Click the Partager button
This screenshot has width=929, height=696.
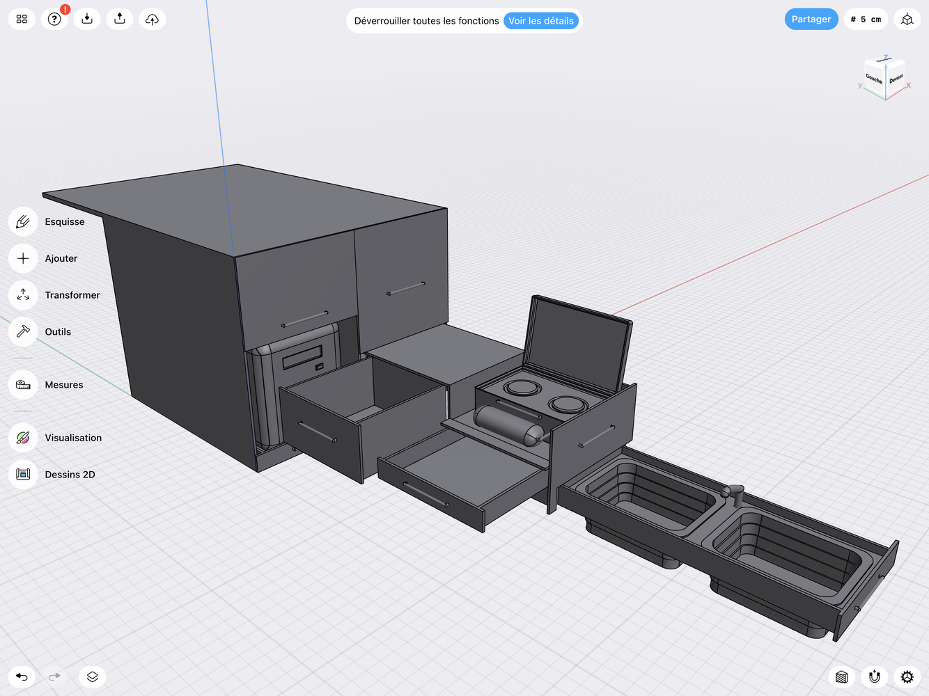[x=811, y=19]
